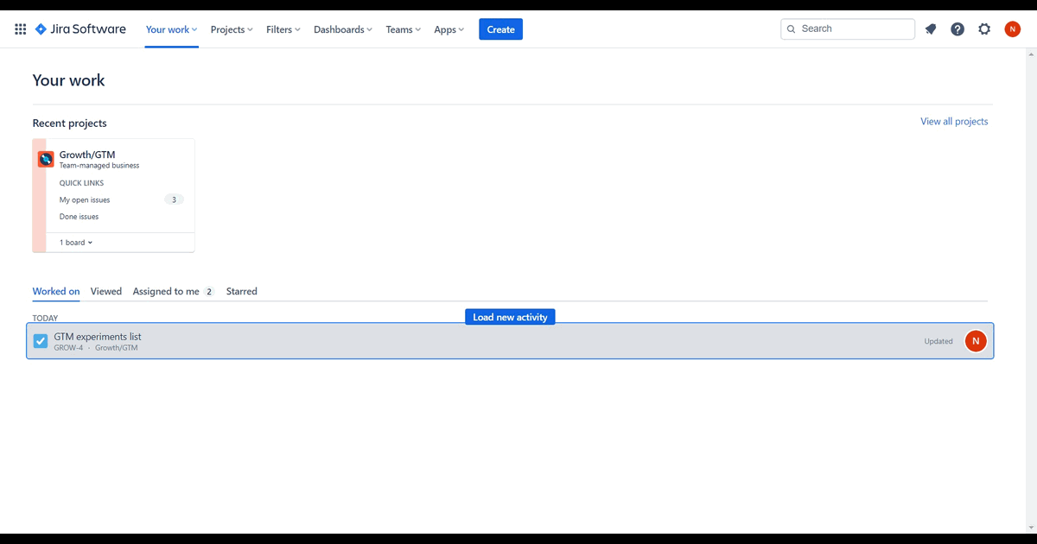This screenshot has width=1037, height=544.
Task: Click the magnifier icon in search box
Action: (x=791, y=29)
